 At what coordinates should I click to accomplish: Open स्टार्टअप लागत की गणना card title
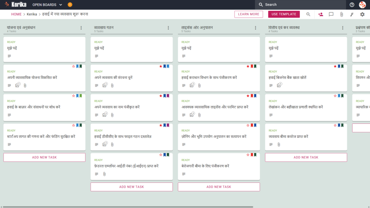[x=41, y=136]
